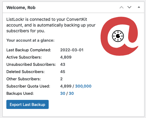
Task: Click the Other Subscribers label
Action: pos(24,79)
